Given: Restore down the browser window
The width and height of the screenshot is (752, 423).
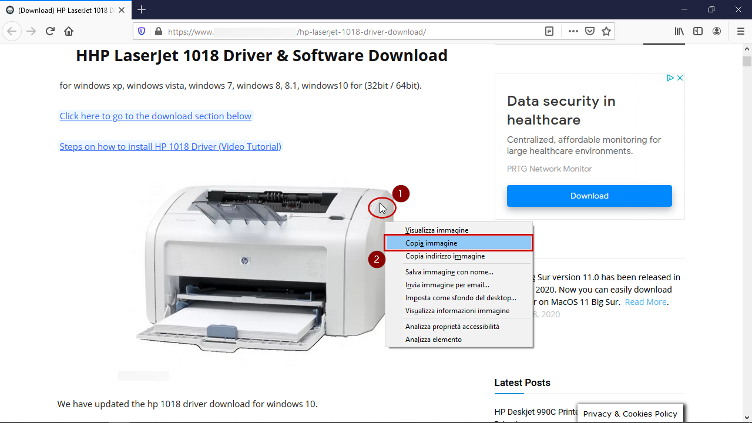Looking at the screenshot, I should [711, 9].
